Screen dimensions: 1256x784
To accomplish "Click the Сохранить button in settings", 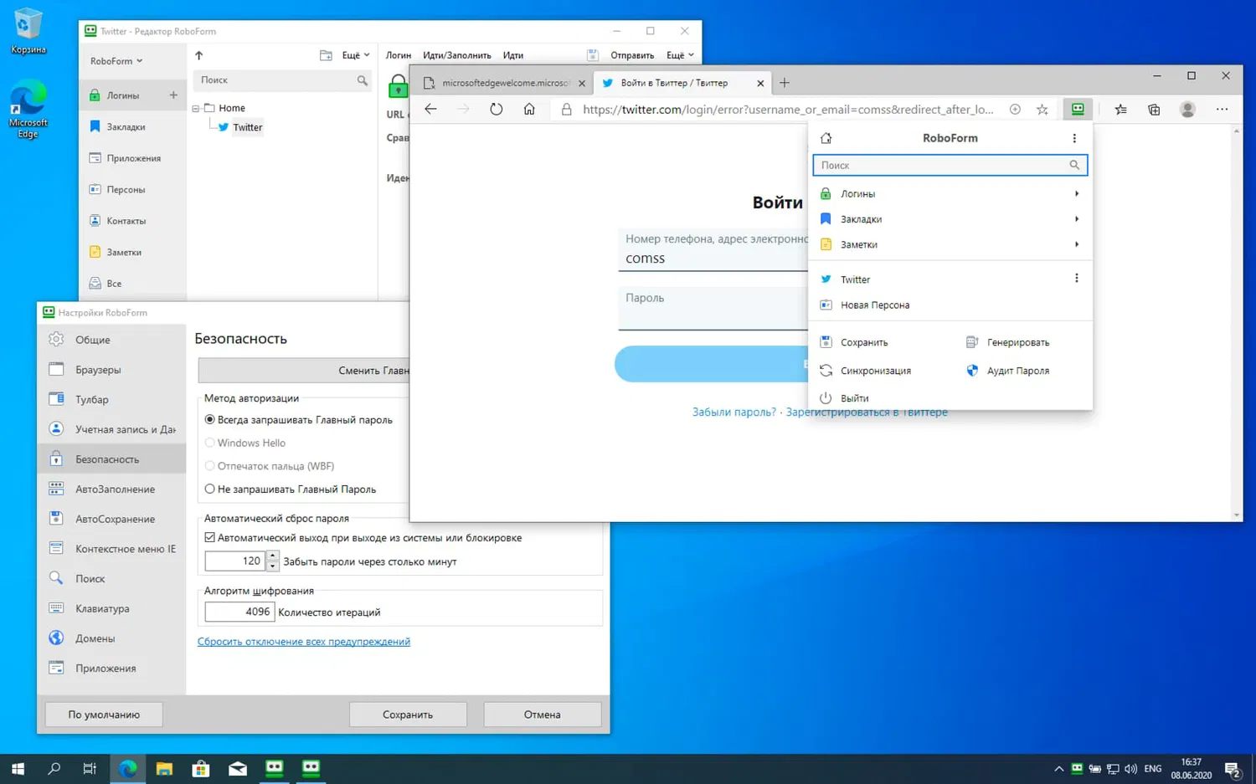I will coord(408,715).
